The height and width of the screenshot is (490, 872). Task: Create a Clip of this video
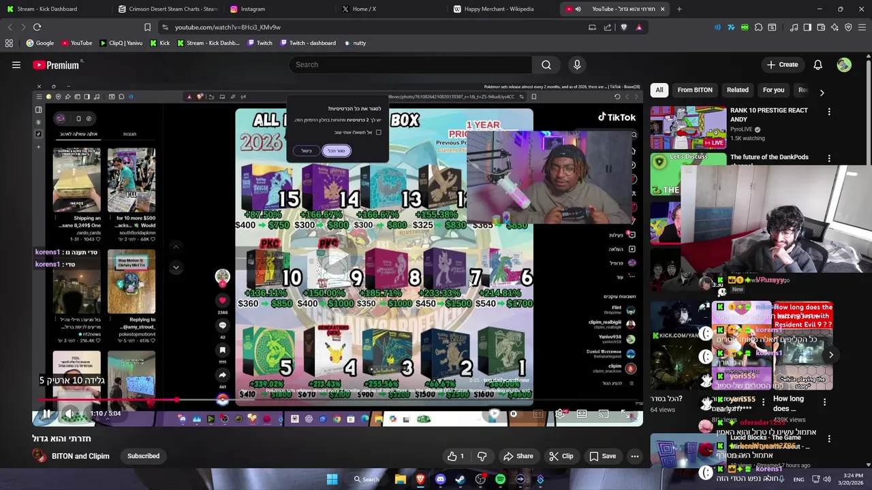(561, 456)
